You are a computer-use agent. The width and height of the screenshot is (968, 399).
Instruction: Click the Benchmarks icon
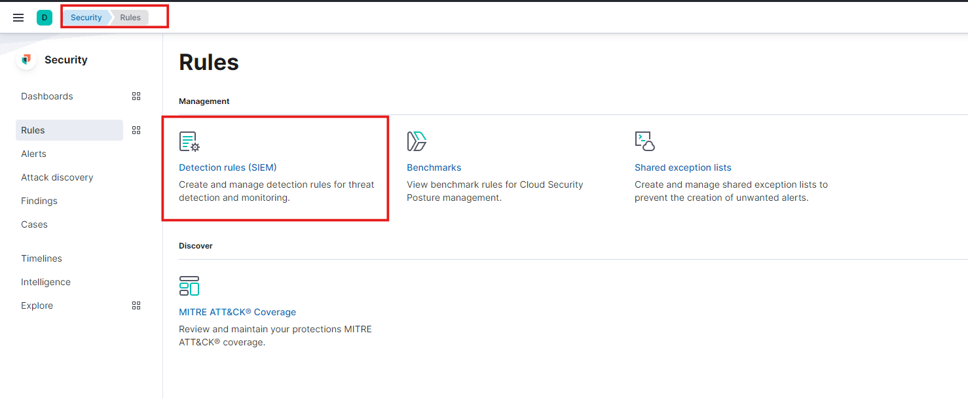[417, 141]
